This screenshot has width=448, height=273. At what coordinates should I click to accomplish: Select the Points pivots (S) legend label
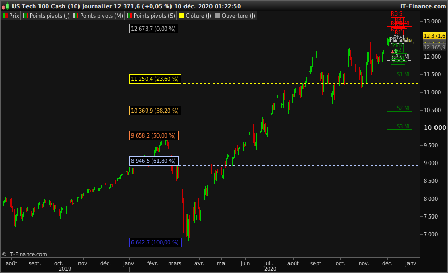point(154,16)
